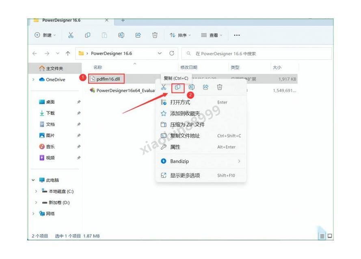
Task: Click the Rename icon in the top toolbar
Action: pos(121,35)
